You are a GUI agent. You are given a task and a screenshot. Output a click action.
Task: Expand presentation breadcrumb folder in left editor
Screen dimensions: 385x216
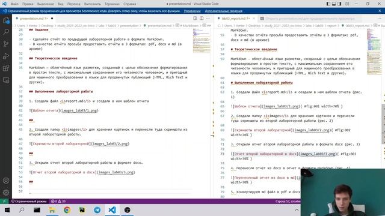pos(129,26)
